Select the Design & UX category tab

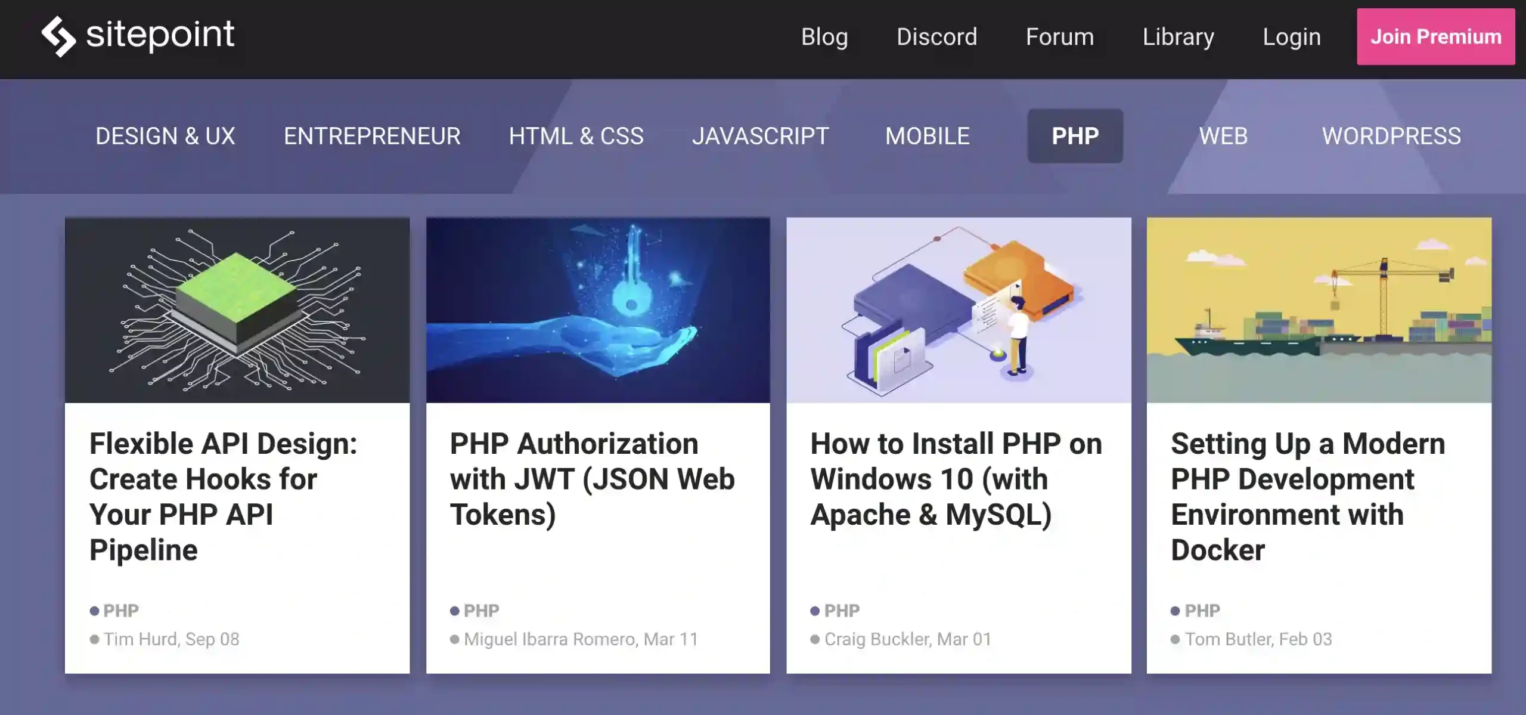pos(166,136)
